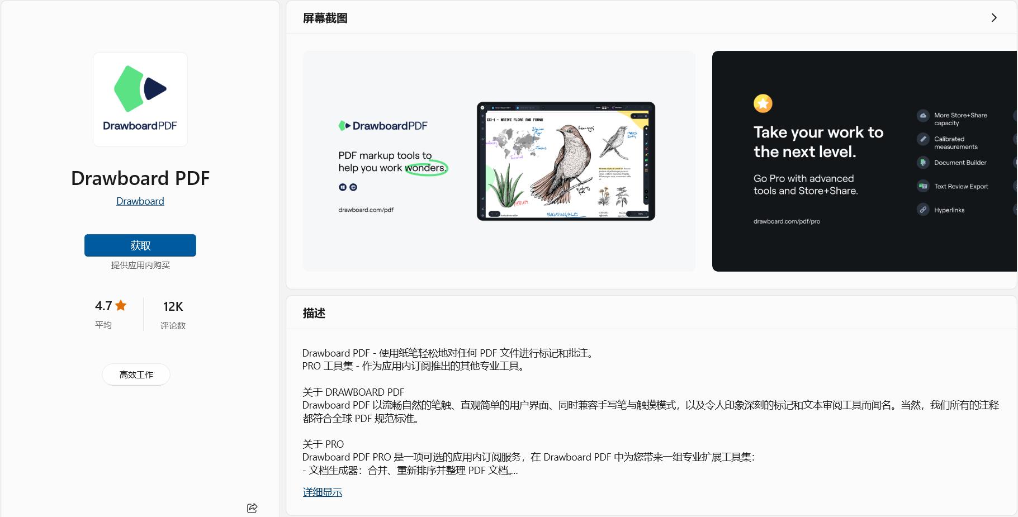Image resolution: width=1018 pixels, height=517 pixels.
Task: Click the Document Builder icon in the screenshot
Action: click(x=923, y=163)
